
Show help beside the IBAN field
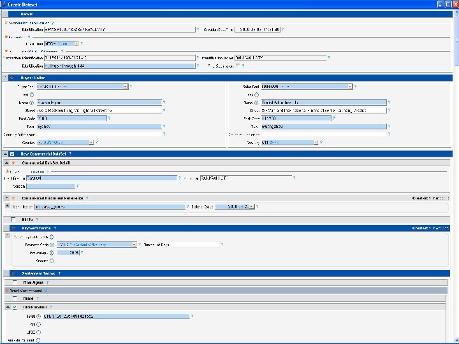(x=192, y=316)
